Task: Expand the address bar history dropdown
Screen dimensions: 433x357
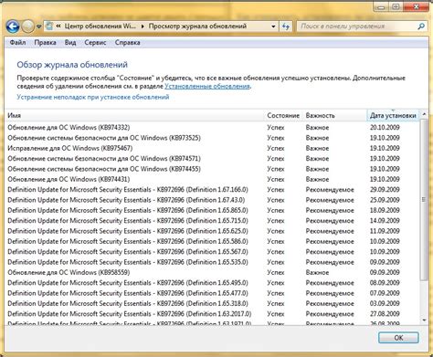Action: pyautogui.click(x=273, y=26)
